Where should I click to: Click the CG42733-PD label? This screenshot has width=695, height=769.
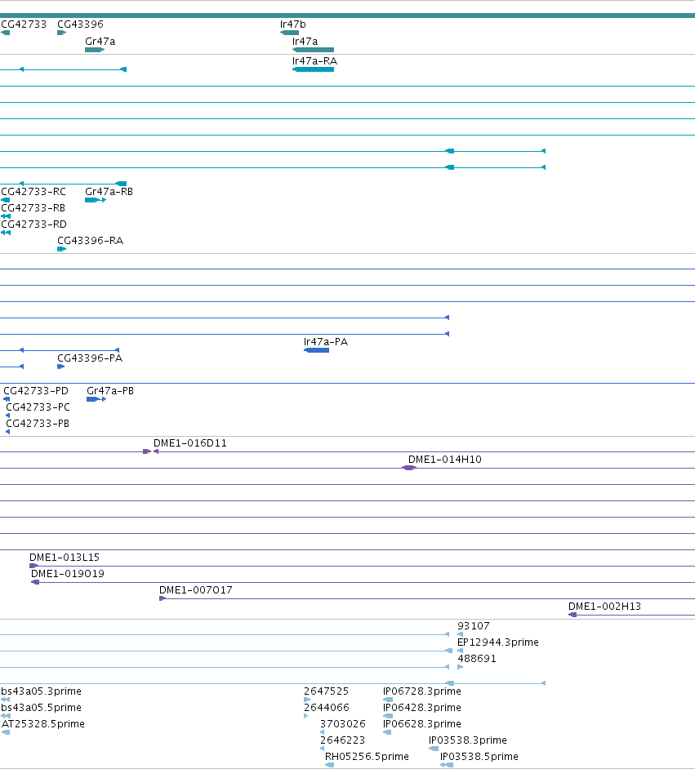[x=36, y=391]
